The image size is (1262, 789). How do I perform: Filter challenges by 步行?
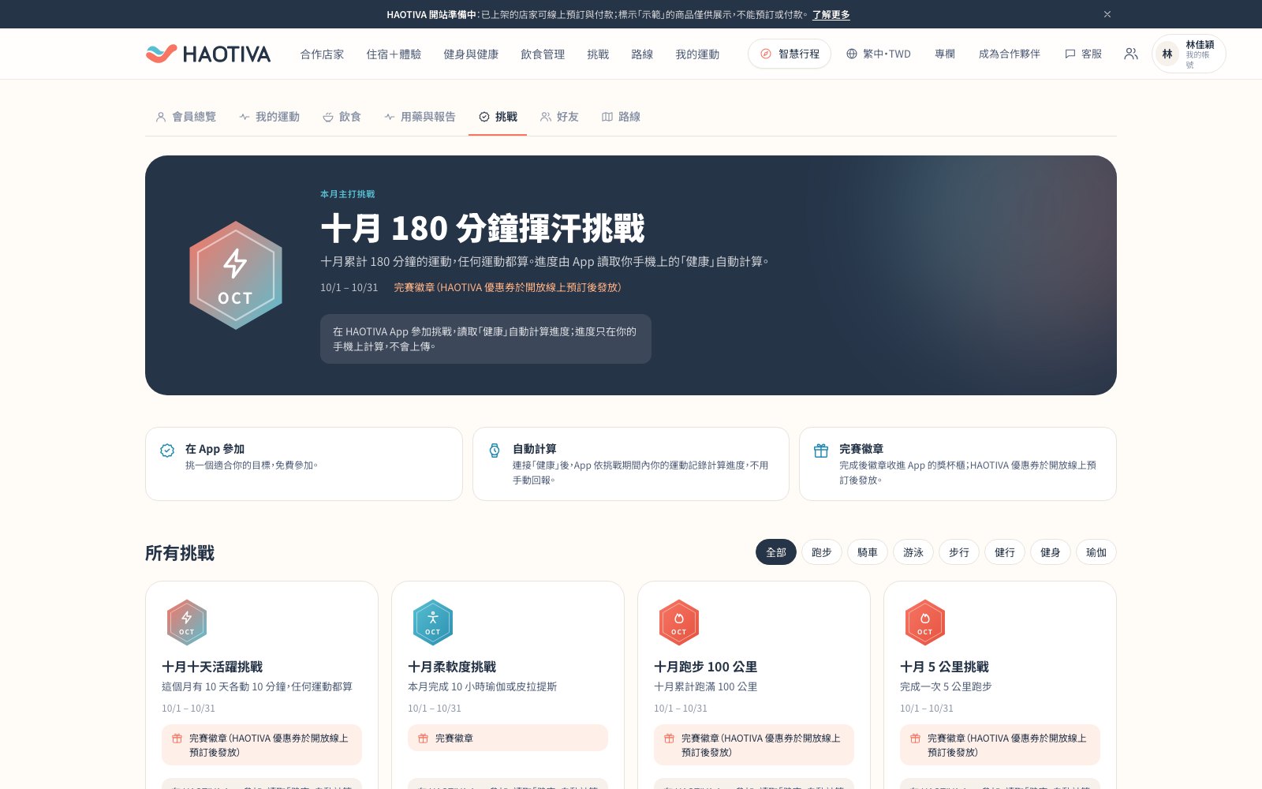pos(959,552)
